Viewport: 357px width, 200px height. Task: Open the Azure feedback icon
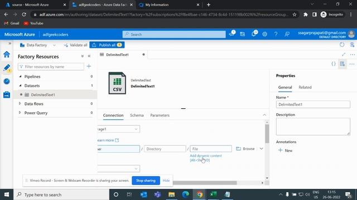point(287,34)
